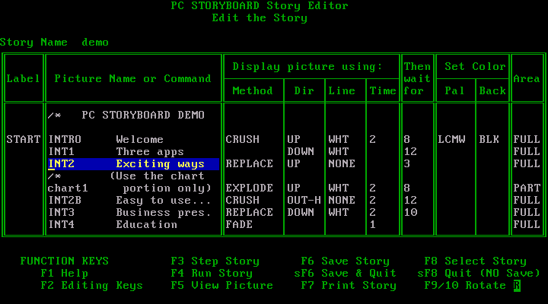Select the INT3 picture name
The width and height of the screenshot is (548, 304).
61,213
